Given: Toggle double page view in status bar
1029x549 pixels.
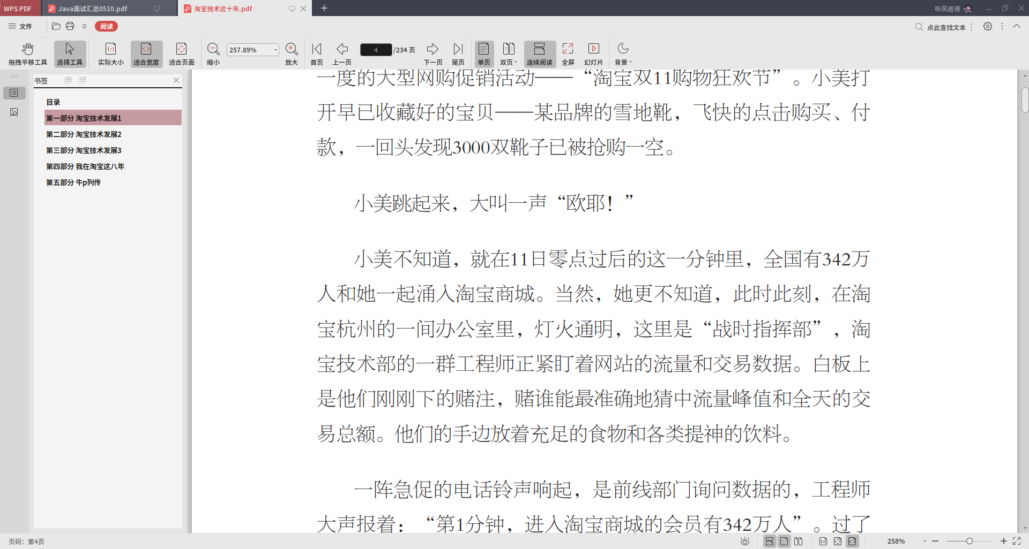Looking at the screenshot, I should [x=799, y=542].
